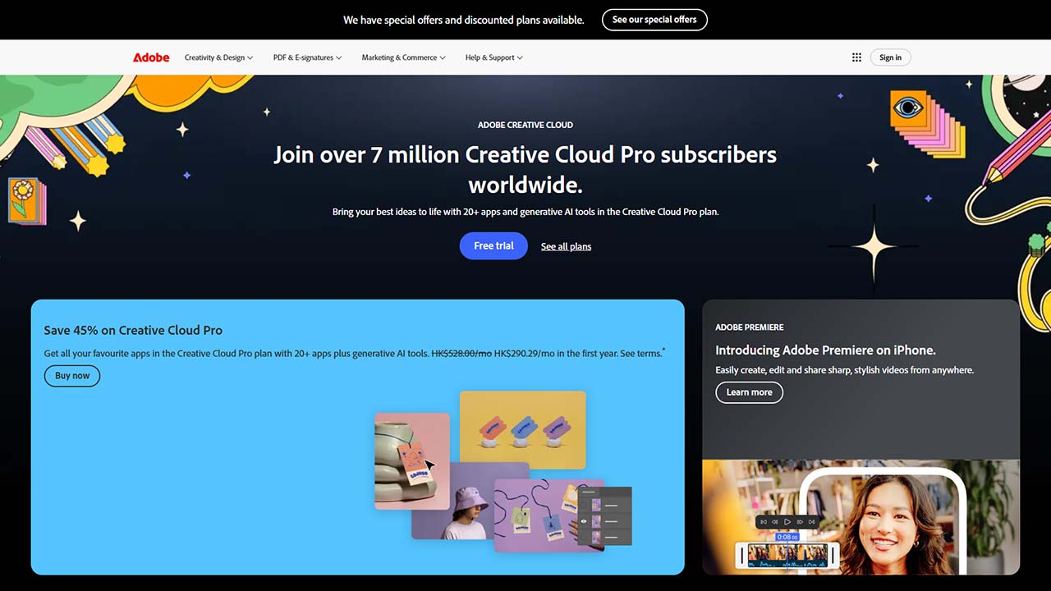This screenshot has width=1051, height=591.
Task: Click Buy now for Creative Cloud Pro
Action: click(x=72, y=376)
